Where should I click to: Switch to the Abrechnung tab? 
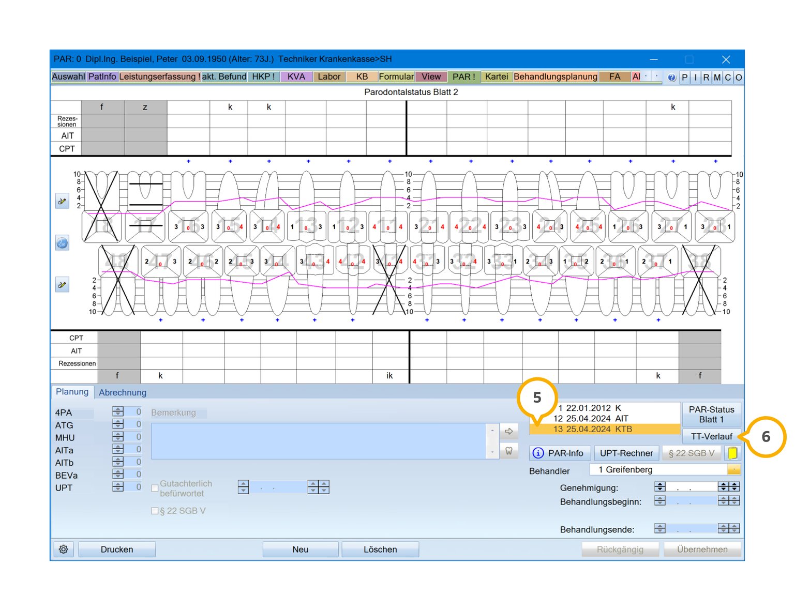[x=123, y=392]
